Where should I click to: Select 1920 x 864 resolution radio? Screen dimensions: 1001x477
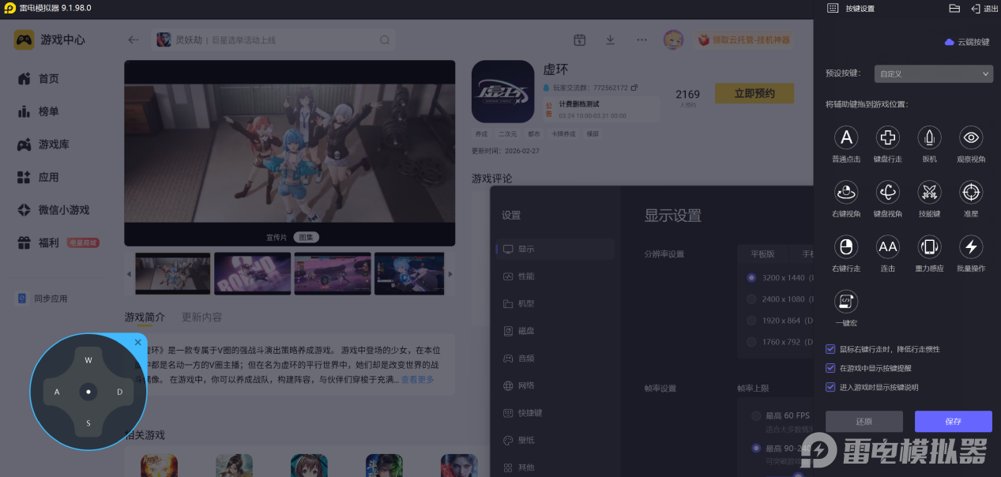tap(751, 321)
